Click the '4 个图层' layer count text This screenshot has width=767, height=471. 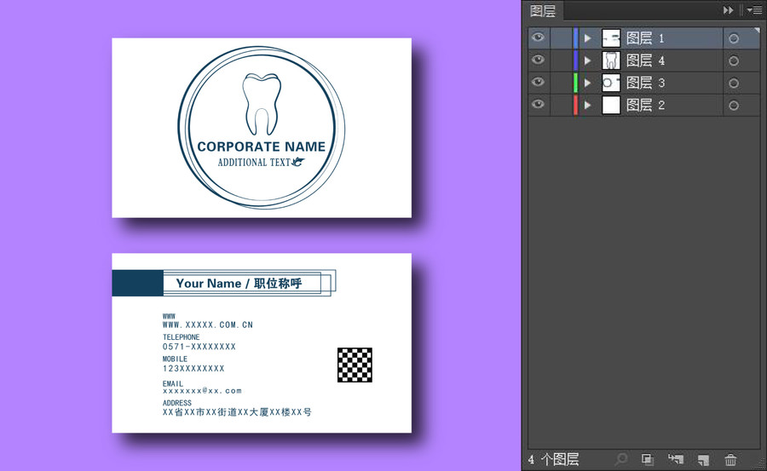pyautogui.click(x=553, y=459)
